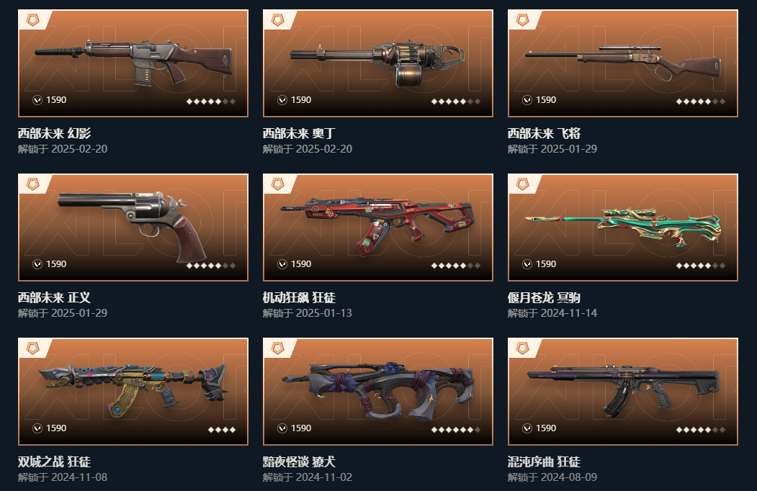Click the tier badge icon on 偃月苍龙 冥驹 card

click(523, 184)
